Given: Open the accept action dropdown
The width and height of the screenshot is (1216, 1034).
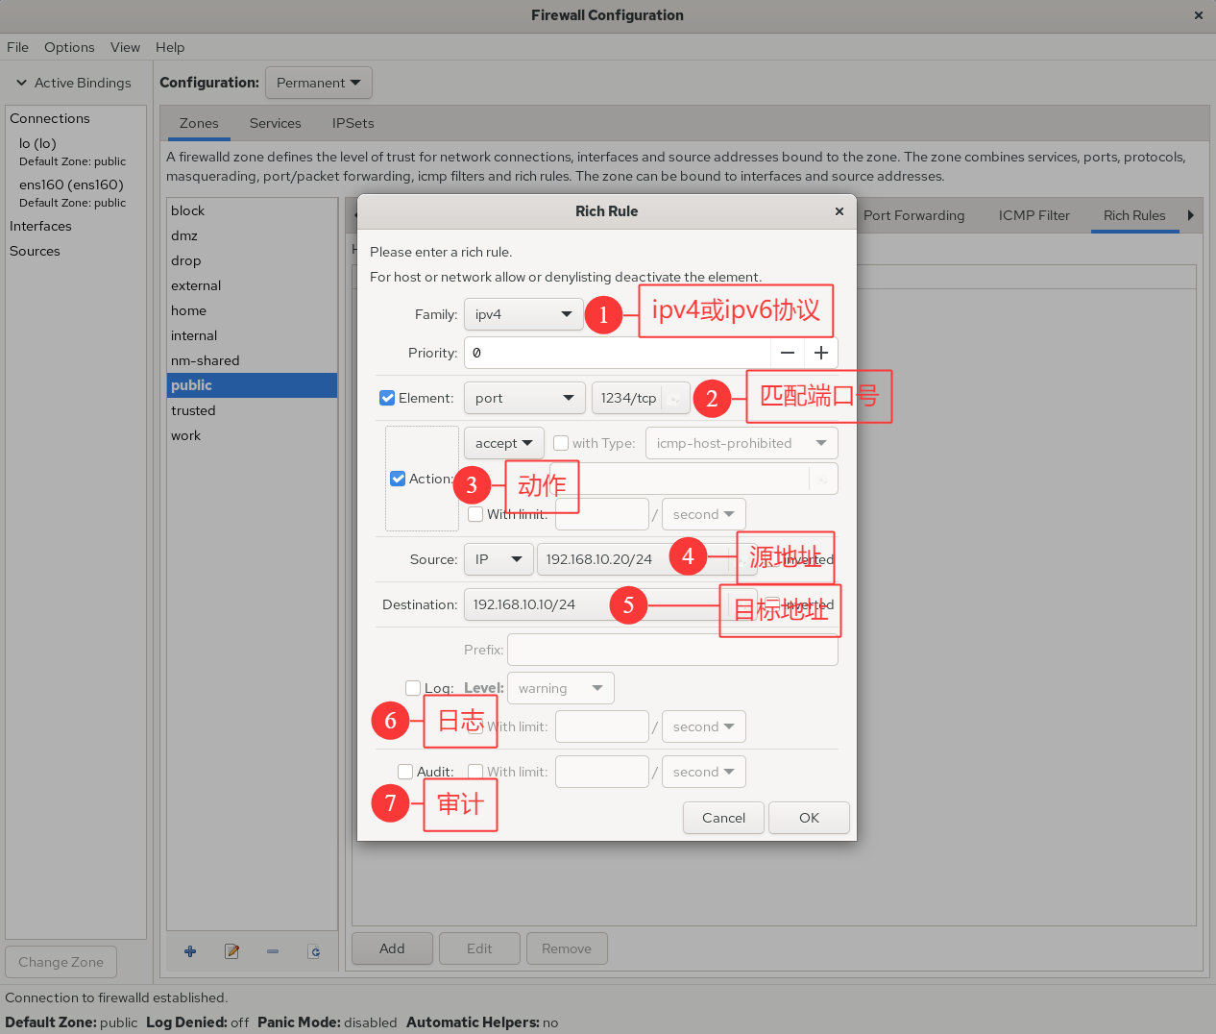Looking at the screenshot, I should click(x=504, y=443).
